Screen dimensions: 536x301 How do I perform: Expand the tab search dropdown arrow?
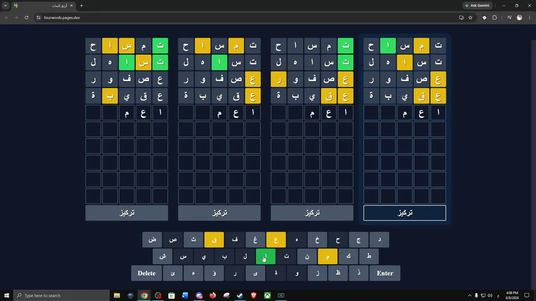5,5
